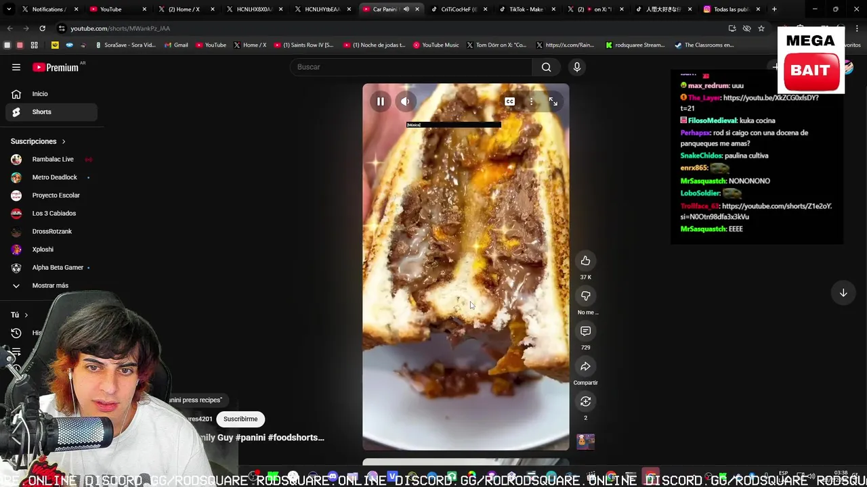Image resolution: width=867 pixels, height=487 pixels.
Task: Open the YouTube hamburger guide menu
Action: [x=16, y=67]
